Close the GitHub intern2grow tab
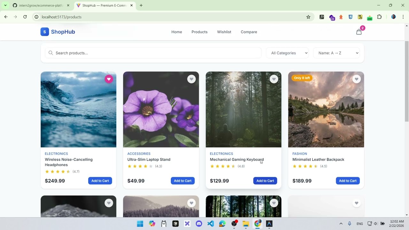This screenshot has width=409, height=230. click(x=68, y=5)
